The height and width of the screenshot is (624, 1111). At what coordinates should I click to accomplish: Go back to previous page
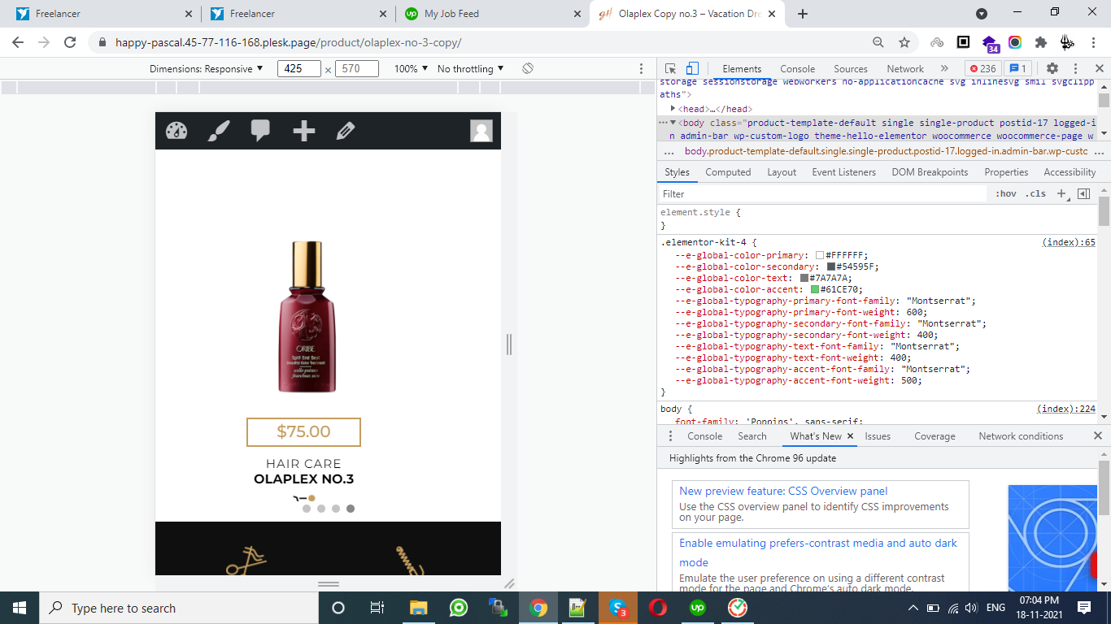(x=18, y=42)
